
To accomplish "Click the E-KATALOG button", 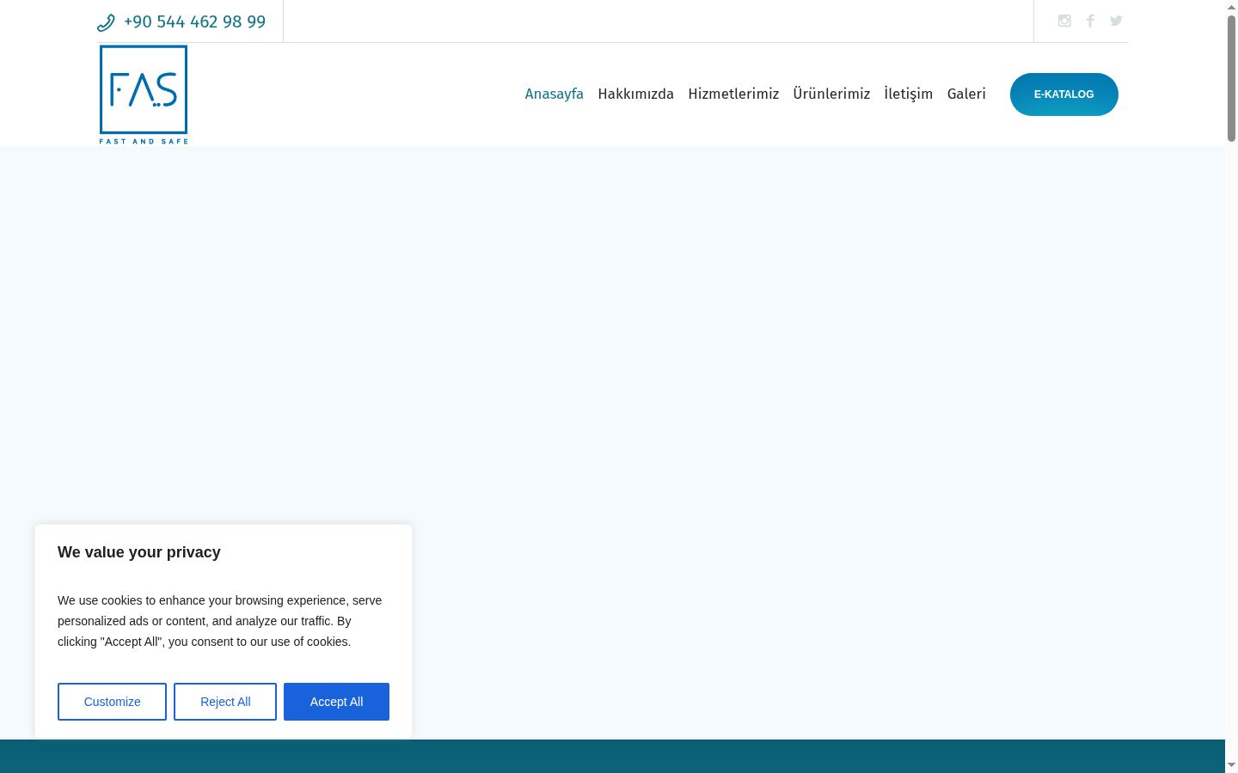I will tap(1064, 94).
